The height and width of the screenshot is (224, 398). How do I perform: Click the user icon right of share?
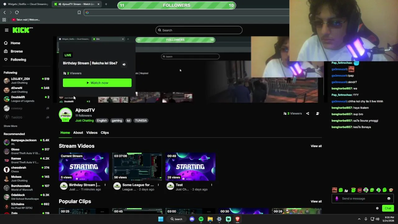[x=317, y=114]
